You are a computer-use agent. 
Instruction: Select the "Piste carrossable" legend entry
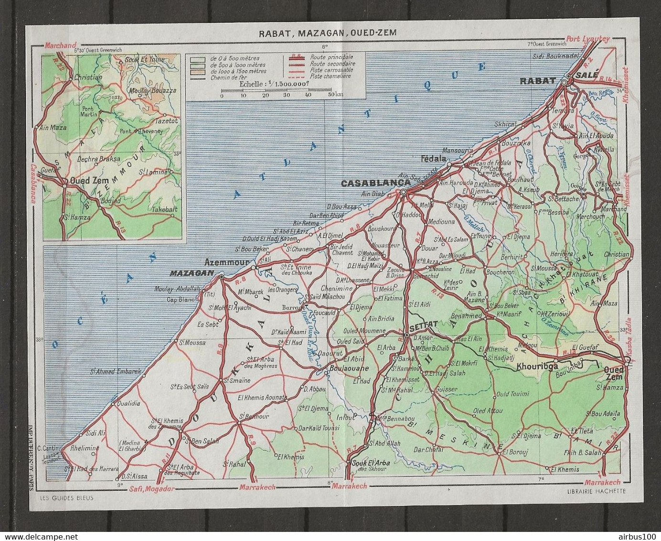332,69
